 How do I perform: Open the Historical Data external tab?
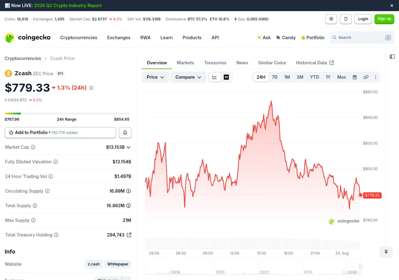(315, 63)
